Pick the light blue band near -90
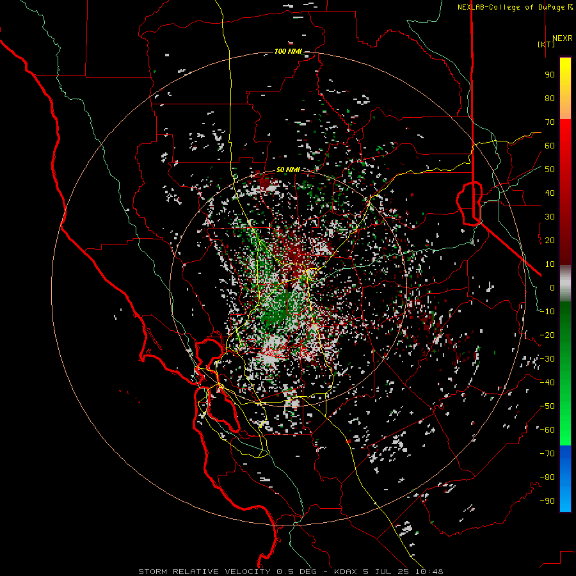The height and width of the screenshot is (576, 576). 565,500
